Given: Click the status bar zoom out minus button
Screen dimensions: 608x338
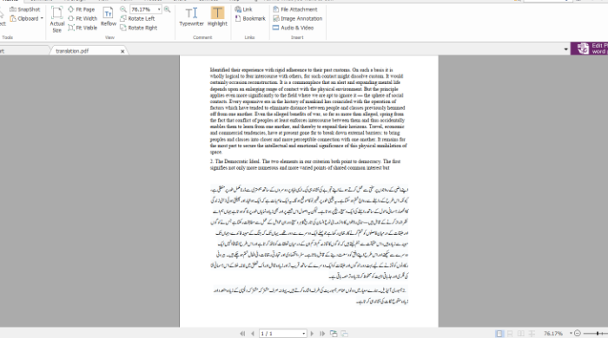Looking at the screenshot, I should (x=578, y=334).
